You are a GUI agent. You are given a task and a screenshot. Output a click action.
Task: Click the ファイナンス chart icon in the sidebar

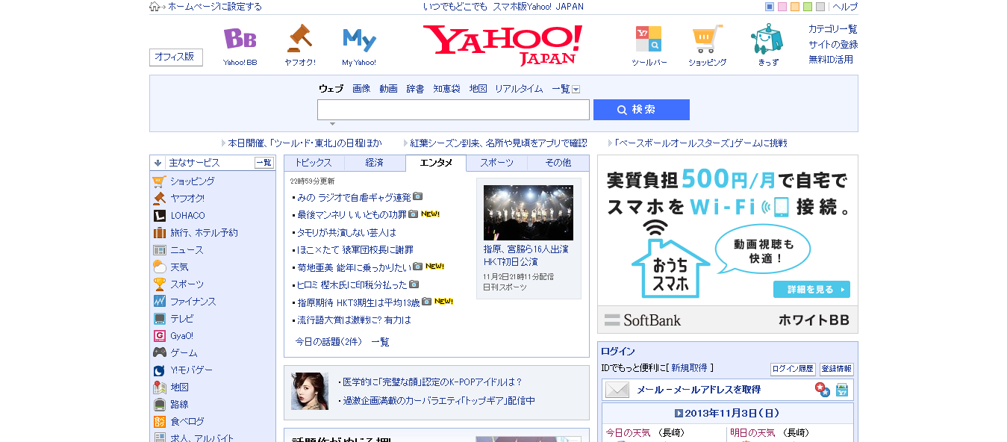click(159, 301)
